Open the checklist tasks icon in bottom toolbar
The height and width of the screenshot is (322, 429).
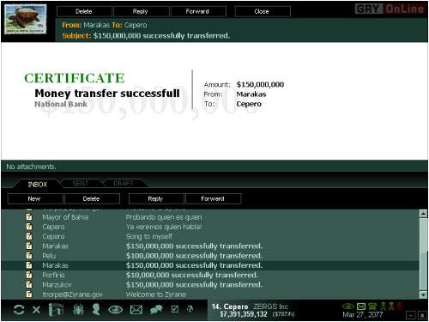(175, 309)
